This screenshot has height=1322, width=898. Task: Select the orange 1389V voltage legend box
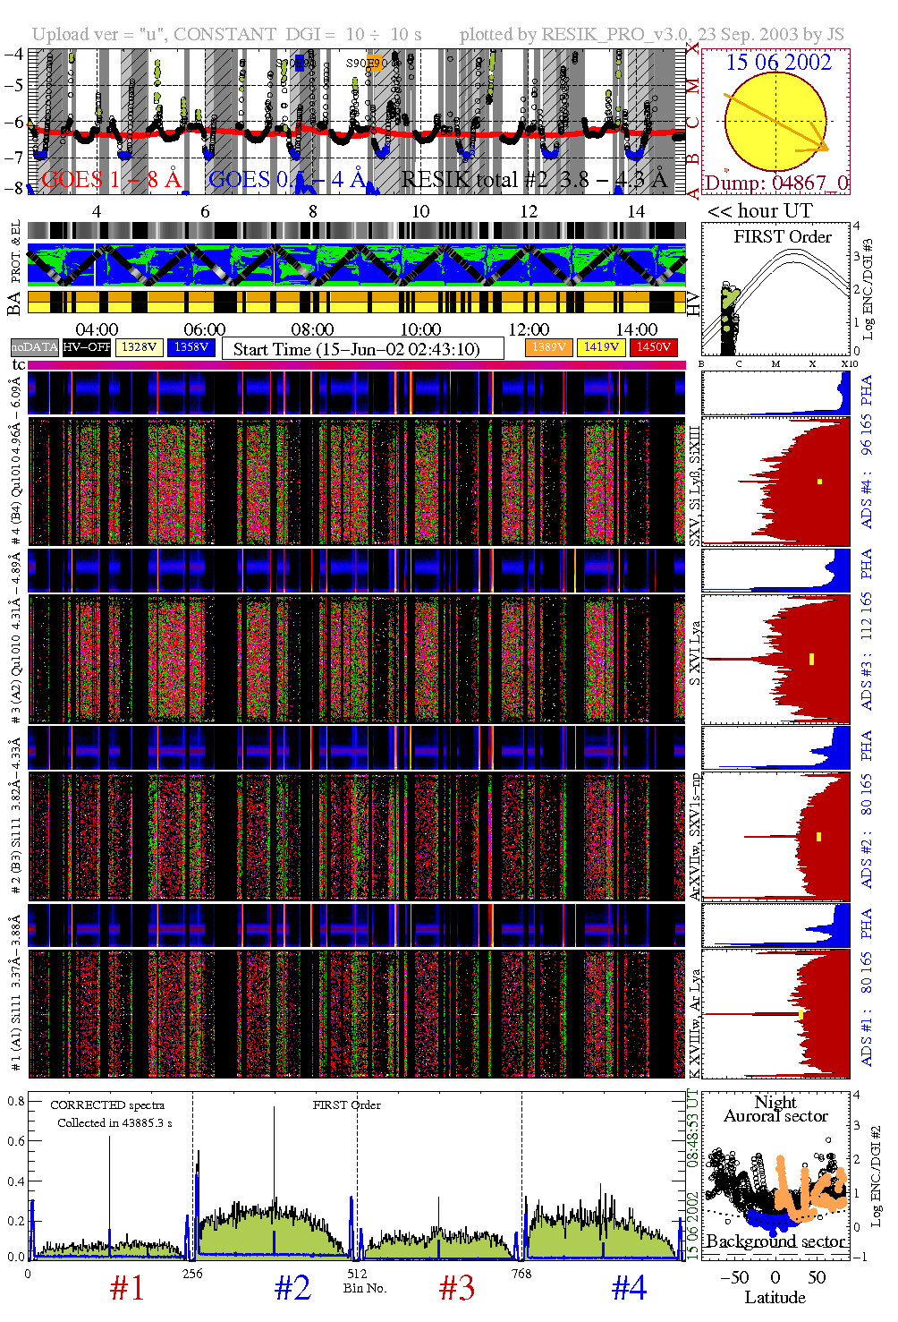coord(549,347)
